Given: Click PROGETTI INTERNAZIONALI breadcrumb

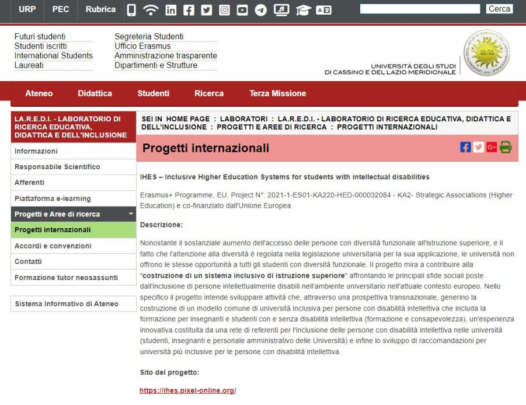Looking at the screenshot, I should click(x=387, y=127).
